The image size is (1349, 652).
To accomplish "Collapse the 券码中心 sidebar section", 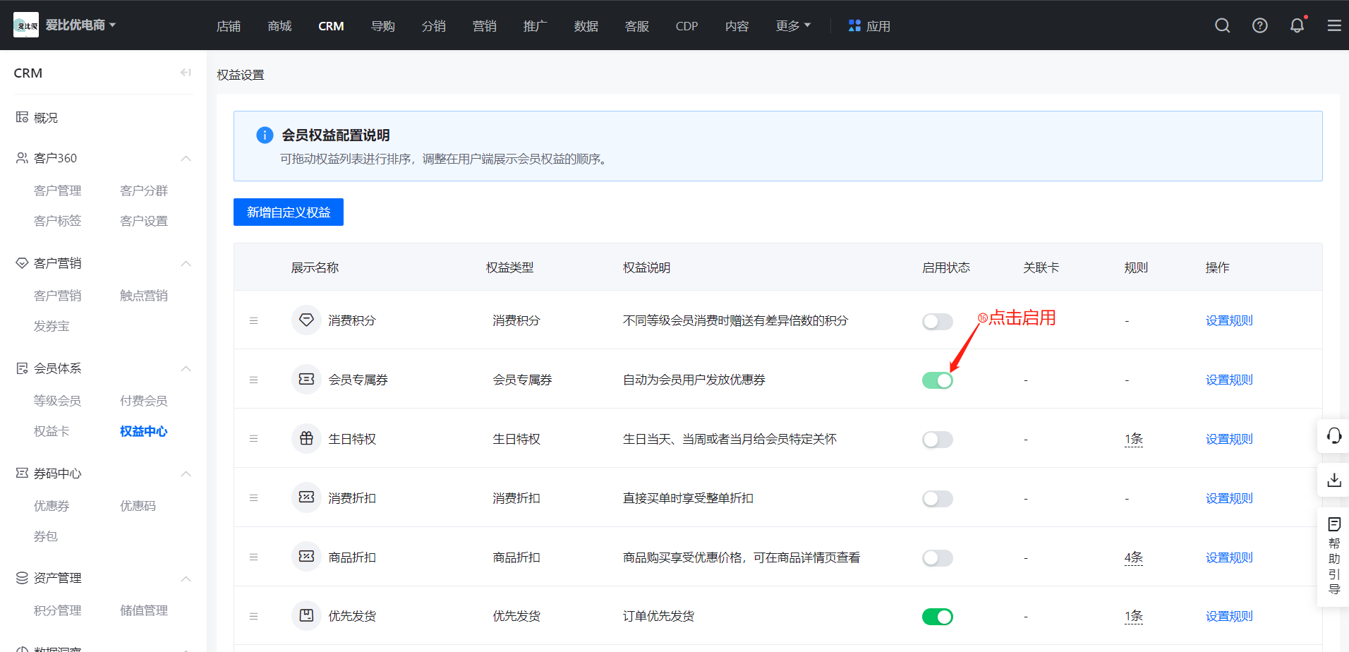I will (x=186, y=473).
